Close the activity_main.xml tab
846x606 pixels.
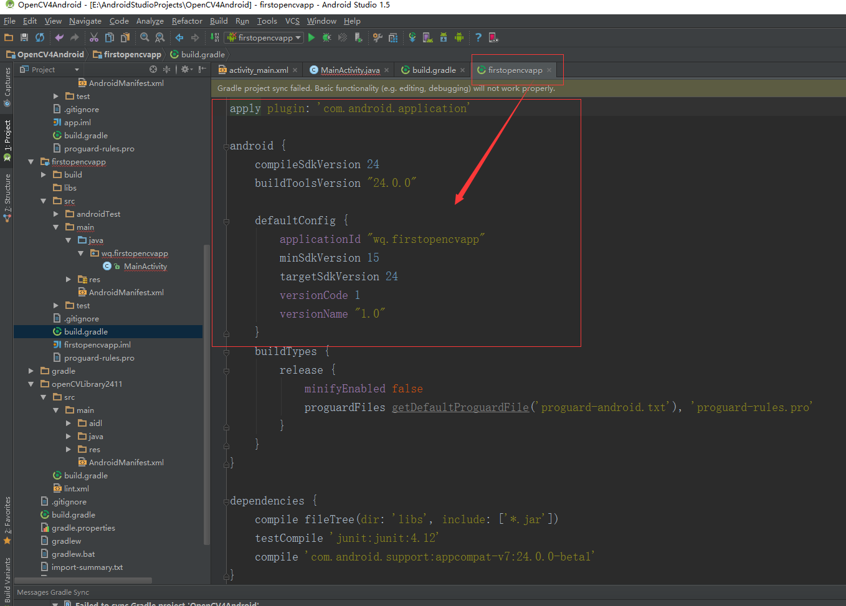pos(295,70)
